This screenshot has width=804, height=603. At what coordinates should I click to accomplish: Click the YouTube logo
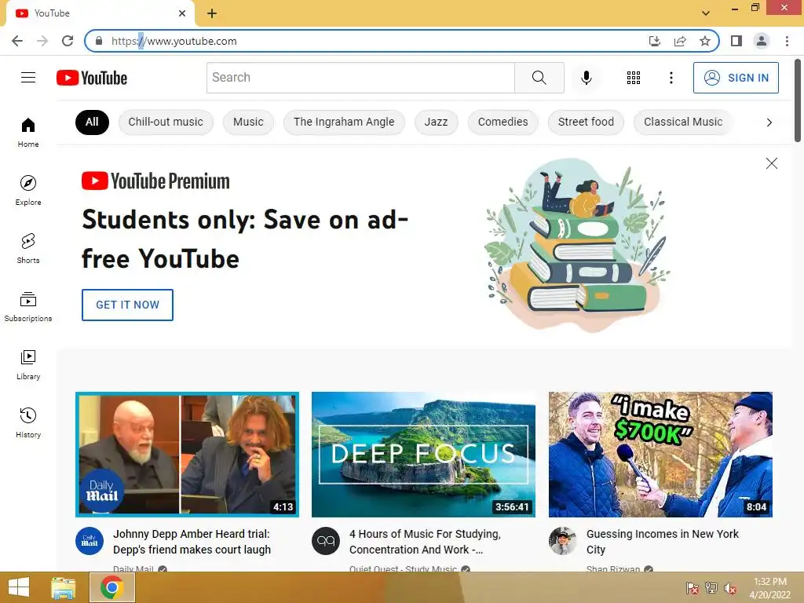[92, 78]
